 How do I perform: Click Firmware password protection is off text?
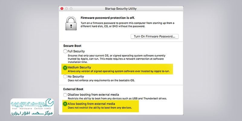(x=108, y=18)
